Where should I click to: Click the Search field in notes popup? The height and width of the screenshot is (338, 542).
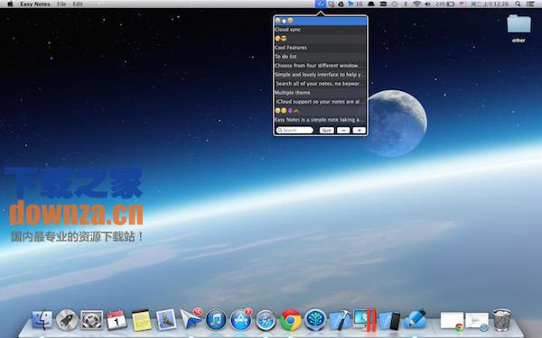294,130
